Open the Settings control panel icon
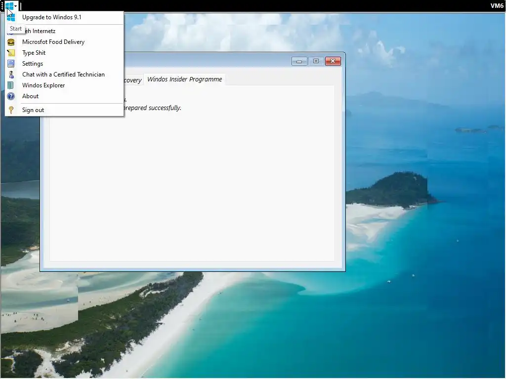 point(11,64)
